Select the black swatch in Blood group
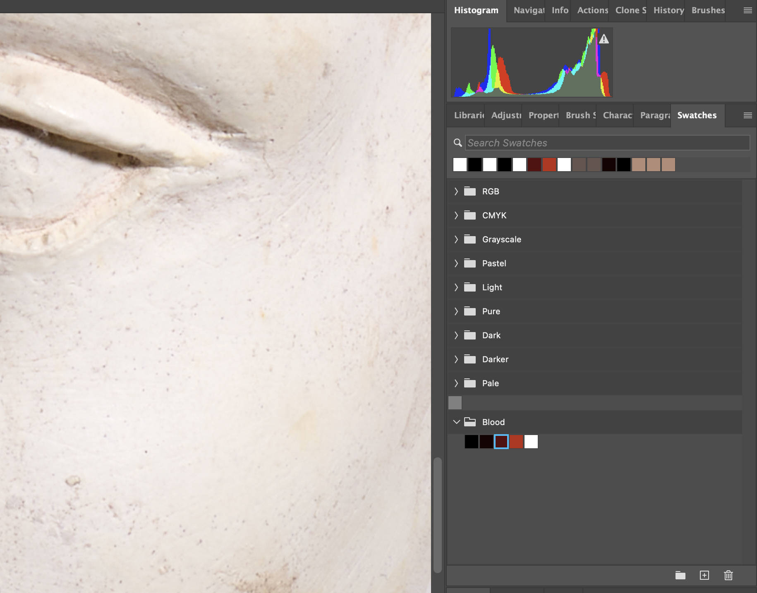 [472, 442]
